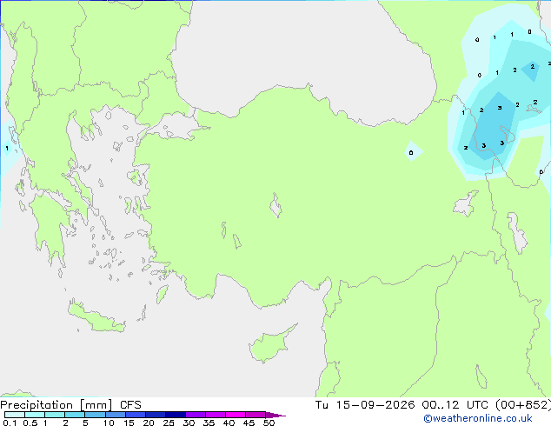551x426 pixels.
Task: Click the "20" legend scale label
Action: pyautogui.click(x=149, y=423)
